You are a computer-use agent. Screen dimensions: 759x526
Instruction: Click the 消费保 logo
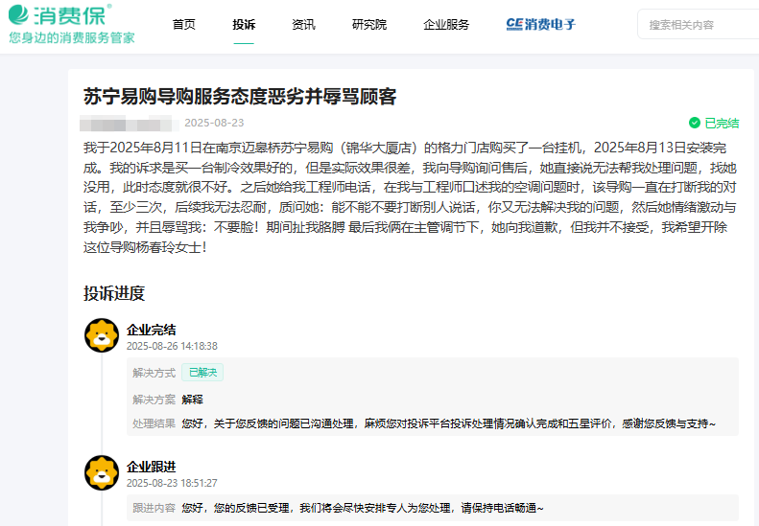tap(60, 14)
